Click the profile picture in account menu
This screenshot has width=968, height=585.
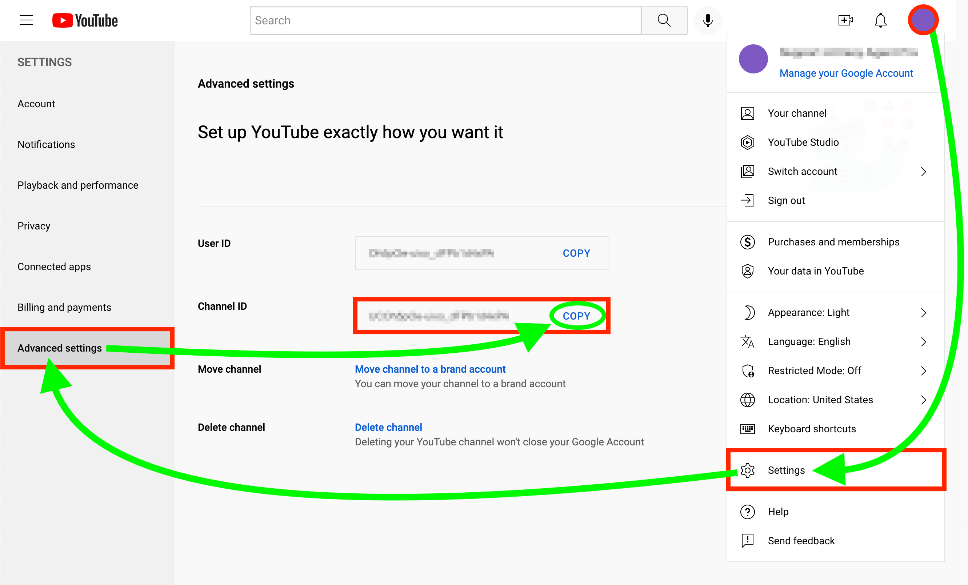click(x=753, y=59)
